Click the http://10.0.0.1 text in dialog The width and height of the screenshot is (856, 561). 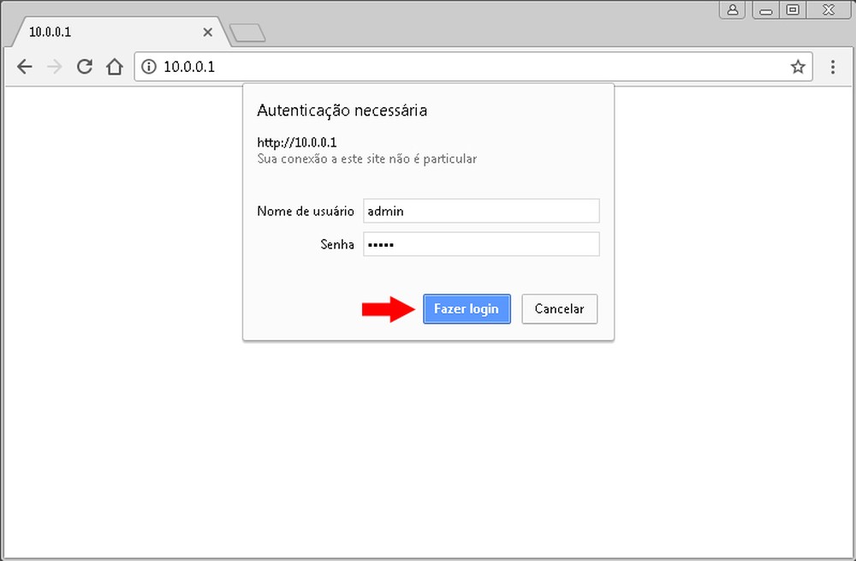pos(297,142)
